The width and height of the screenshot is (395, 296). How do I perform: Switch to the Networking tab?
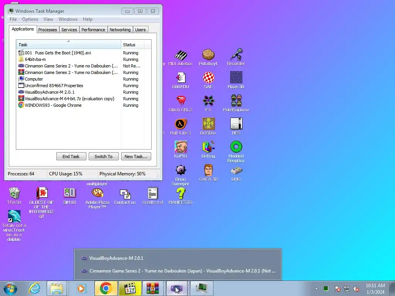coord(120,29)
